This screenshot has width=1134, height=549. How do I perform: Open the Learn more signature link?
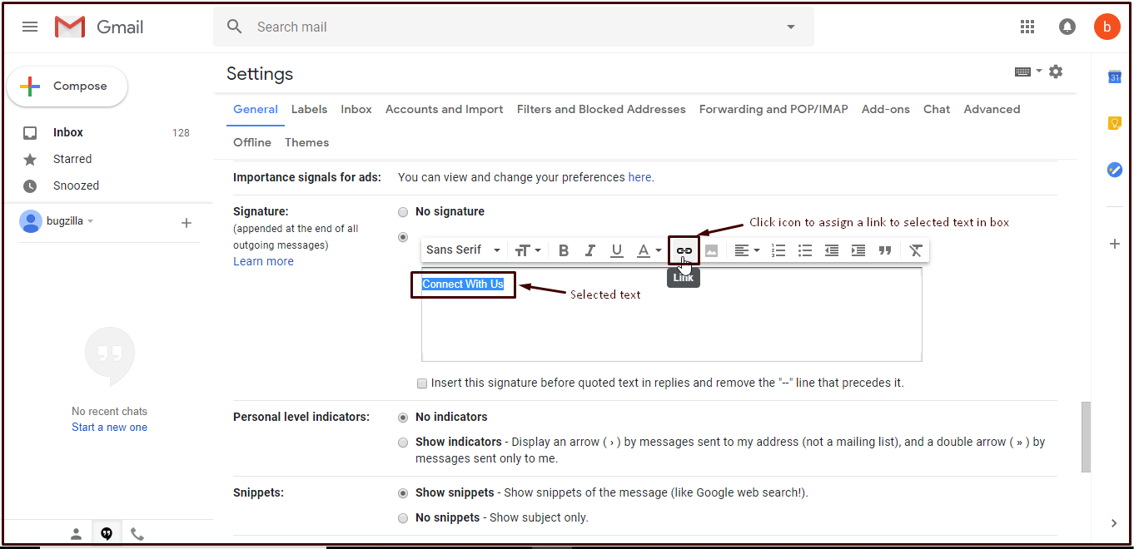[263, 261]
